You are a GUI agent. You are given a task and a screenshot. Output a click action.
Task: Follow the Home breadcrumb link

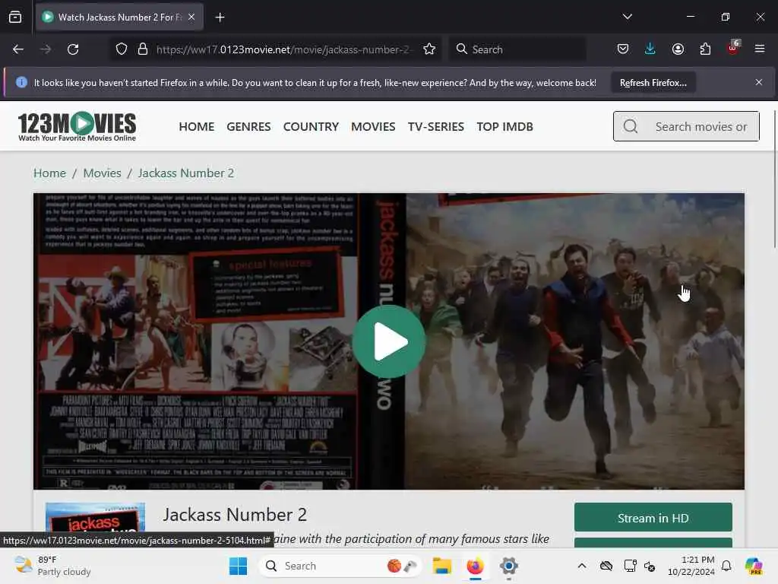(x=49, y=173)
